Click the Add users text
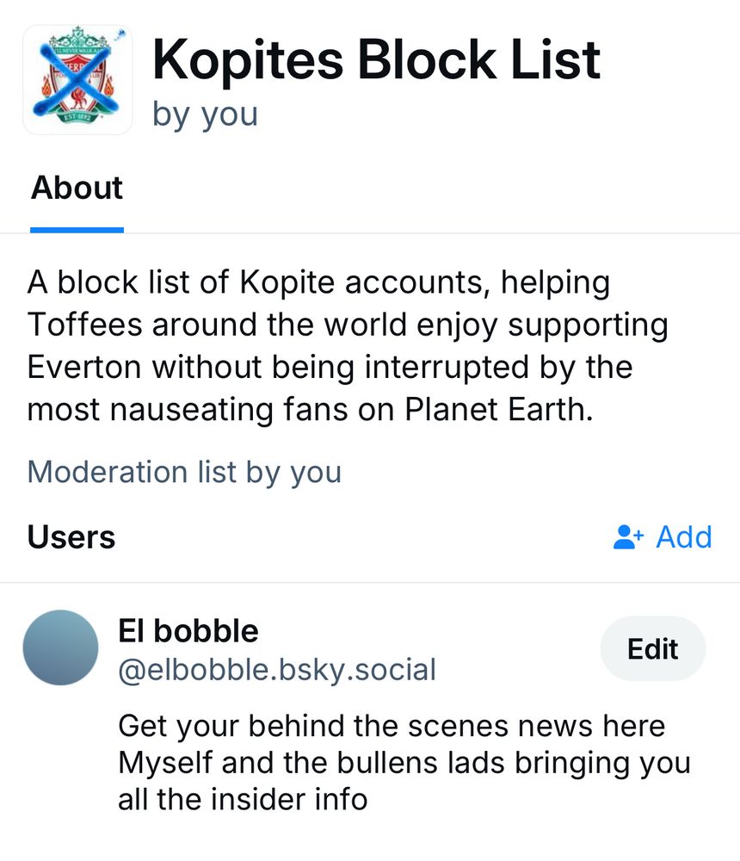Image resolution: width=740 pixels, height=861 pixels. pos(684,537)
